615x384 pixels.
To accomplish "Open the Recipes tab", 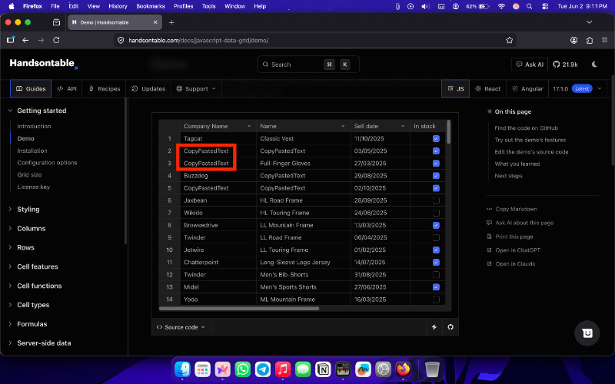I will pos(105,88).
